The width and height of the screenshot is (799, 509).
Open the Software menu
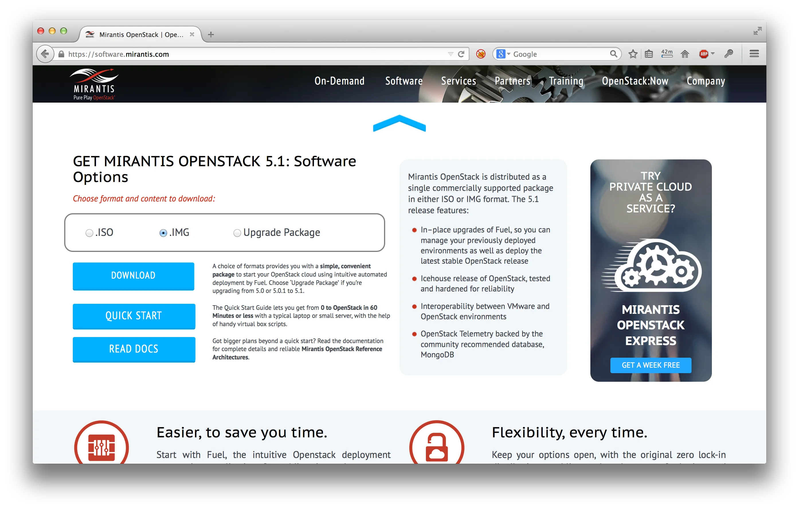click(x=404, y=81)
